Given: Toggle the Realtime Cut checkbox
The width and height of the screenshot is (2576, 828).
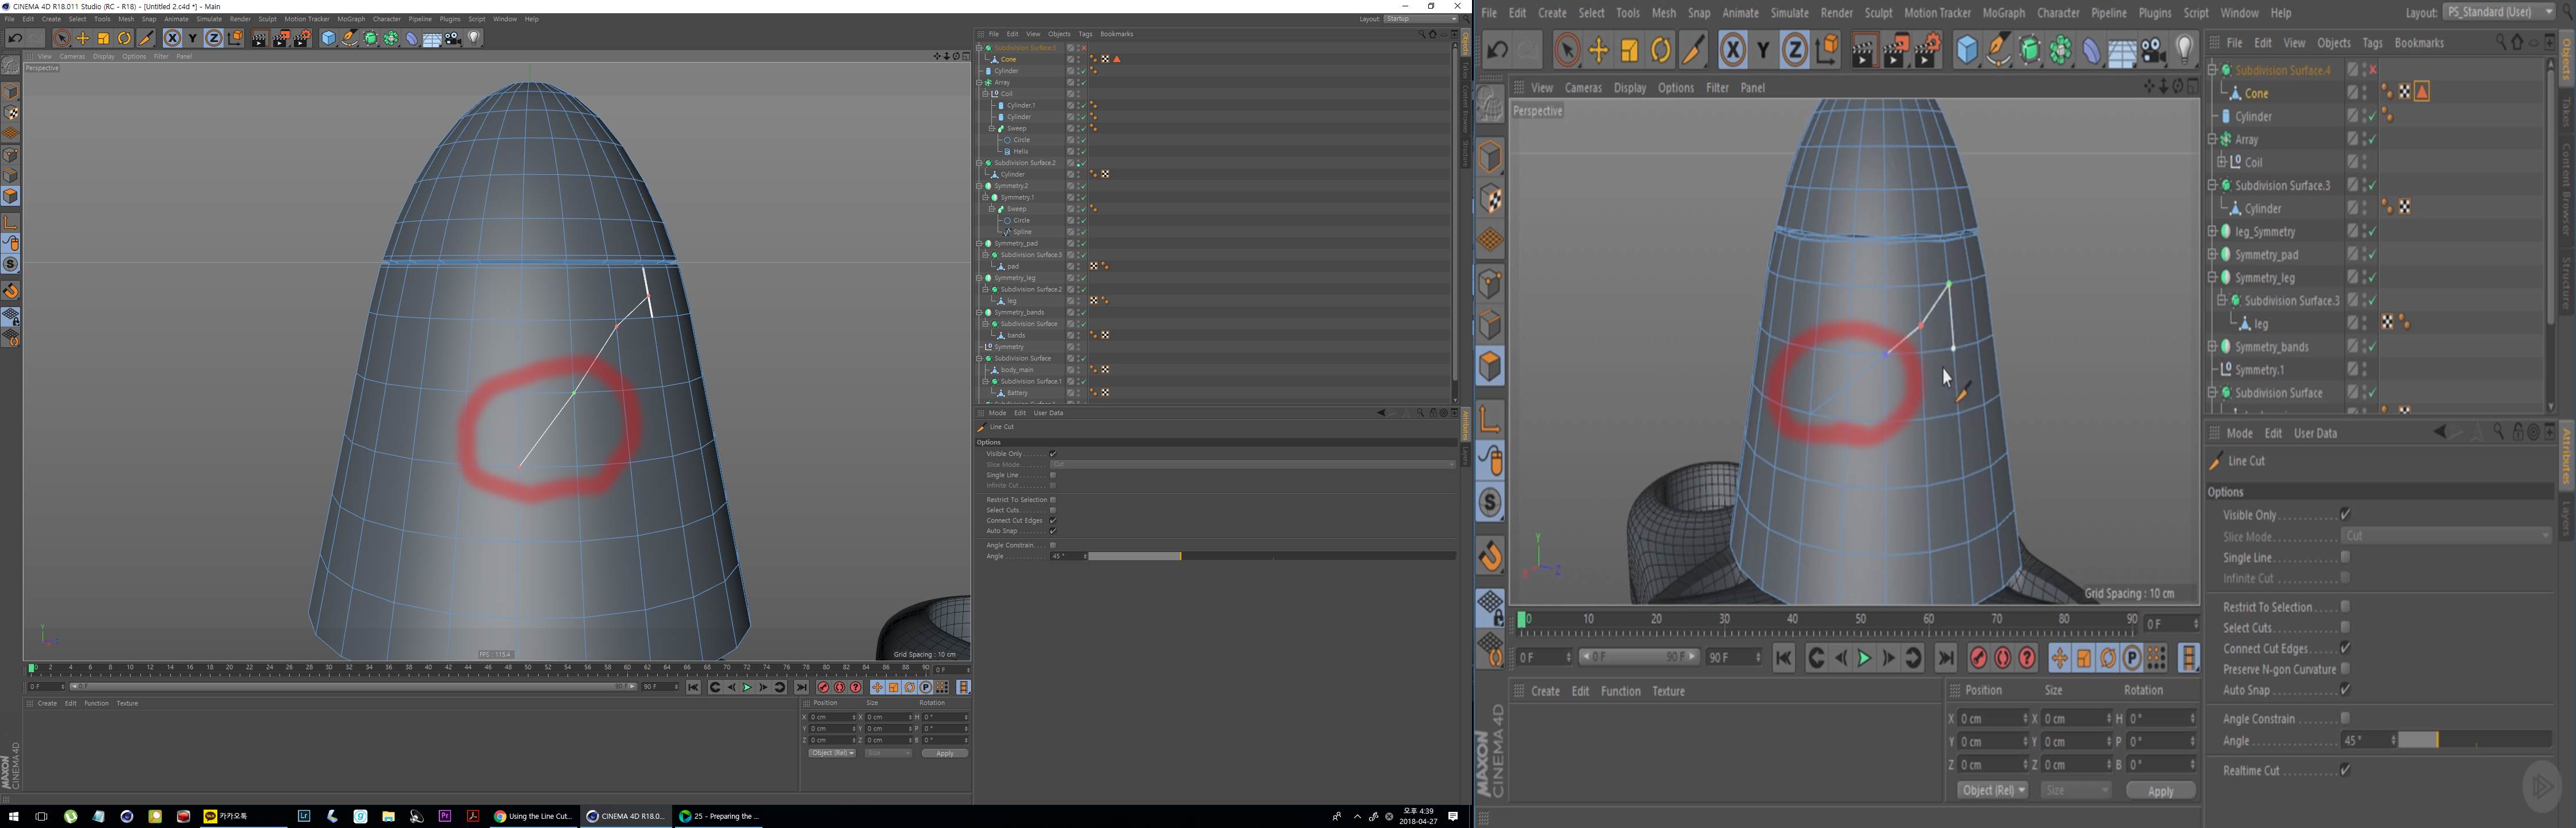Looking at the screenshot, I should coord(2345,770).
